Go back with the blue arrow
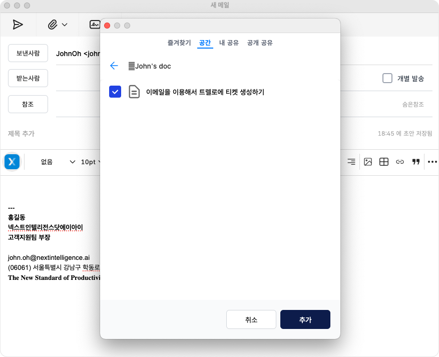Screen dimensions: 439x357 114,66
